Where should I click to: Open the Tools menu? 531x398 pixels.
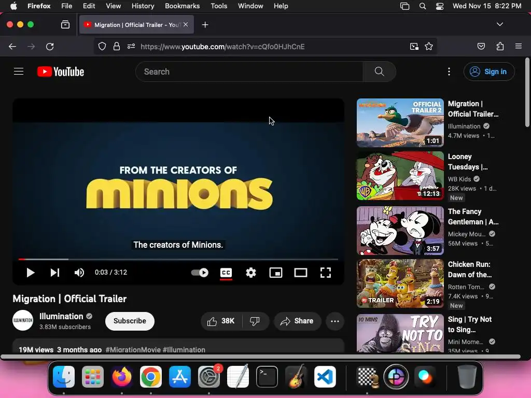coord(219,6)
